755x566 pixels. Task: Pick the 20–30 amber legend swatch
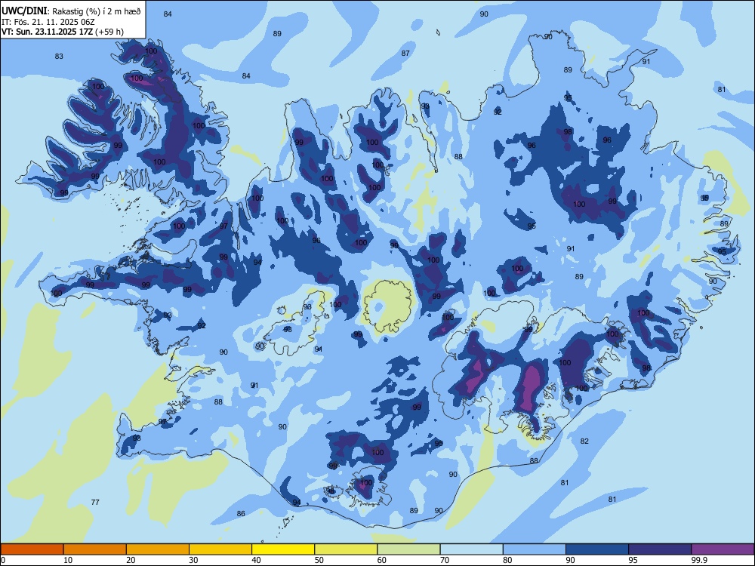coord(158,549)
